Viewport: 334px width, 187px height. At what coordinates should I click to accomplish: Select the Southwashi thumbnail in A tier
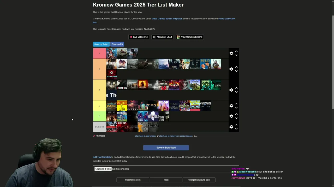coord(111,74)
